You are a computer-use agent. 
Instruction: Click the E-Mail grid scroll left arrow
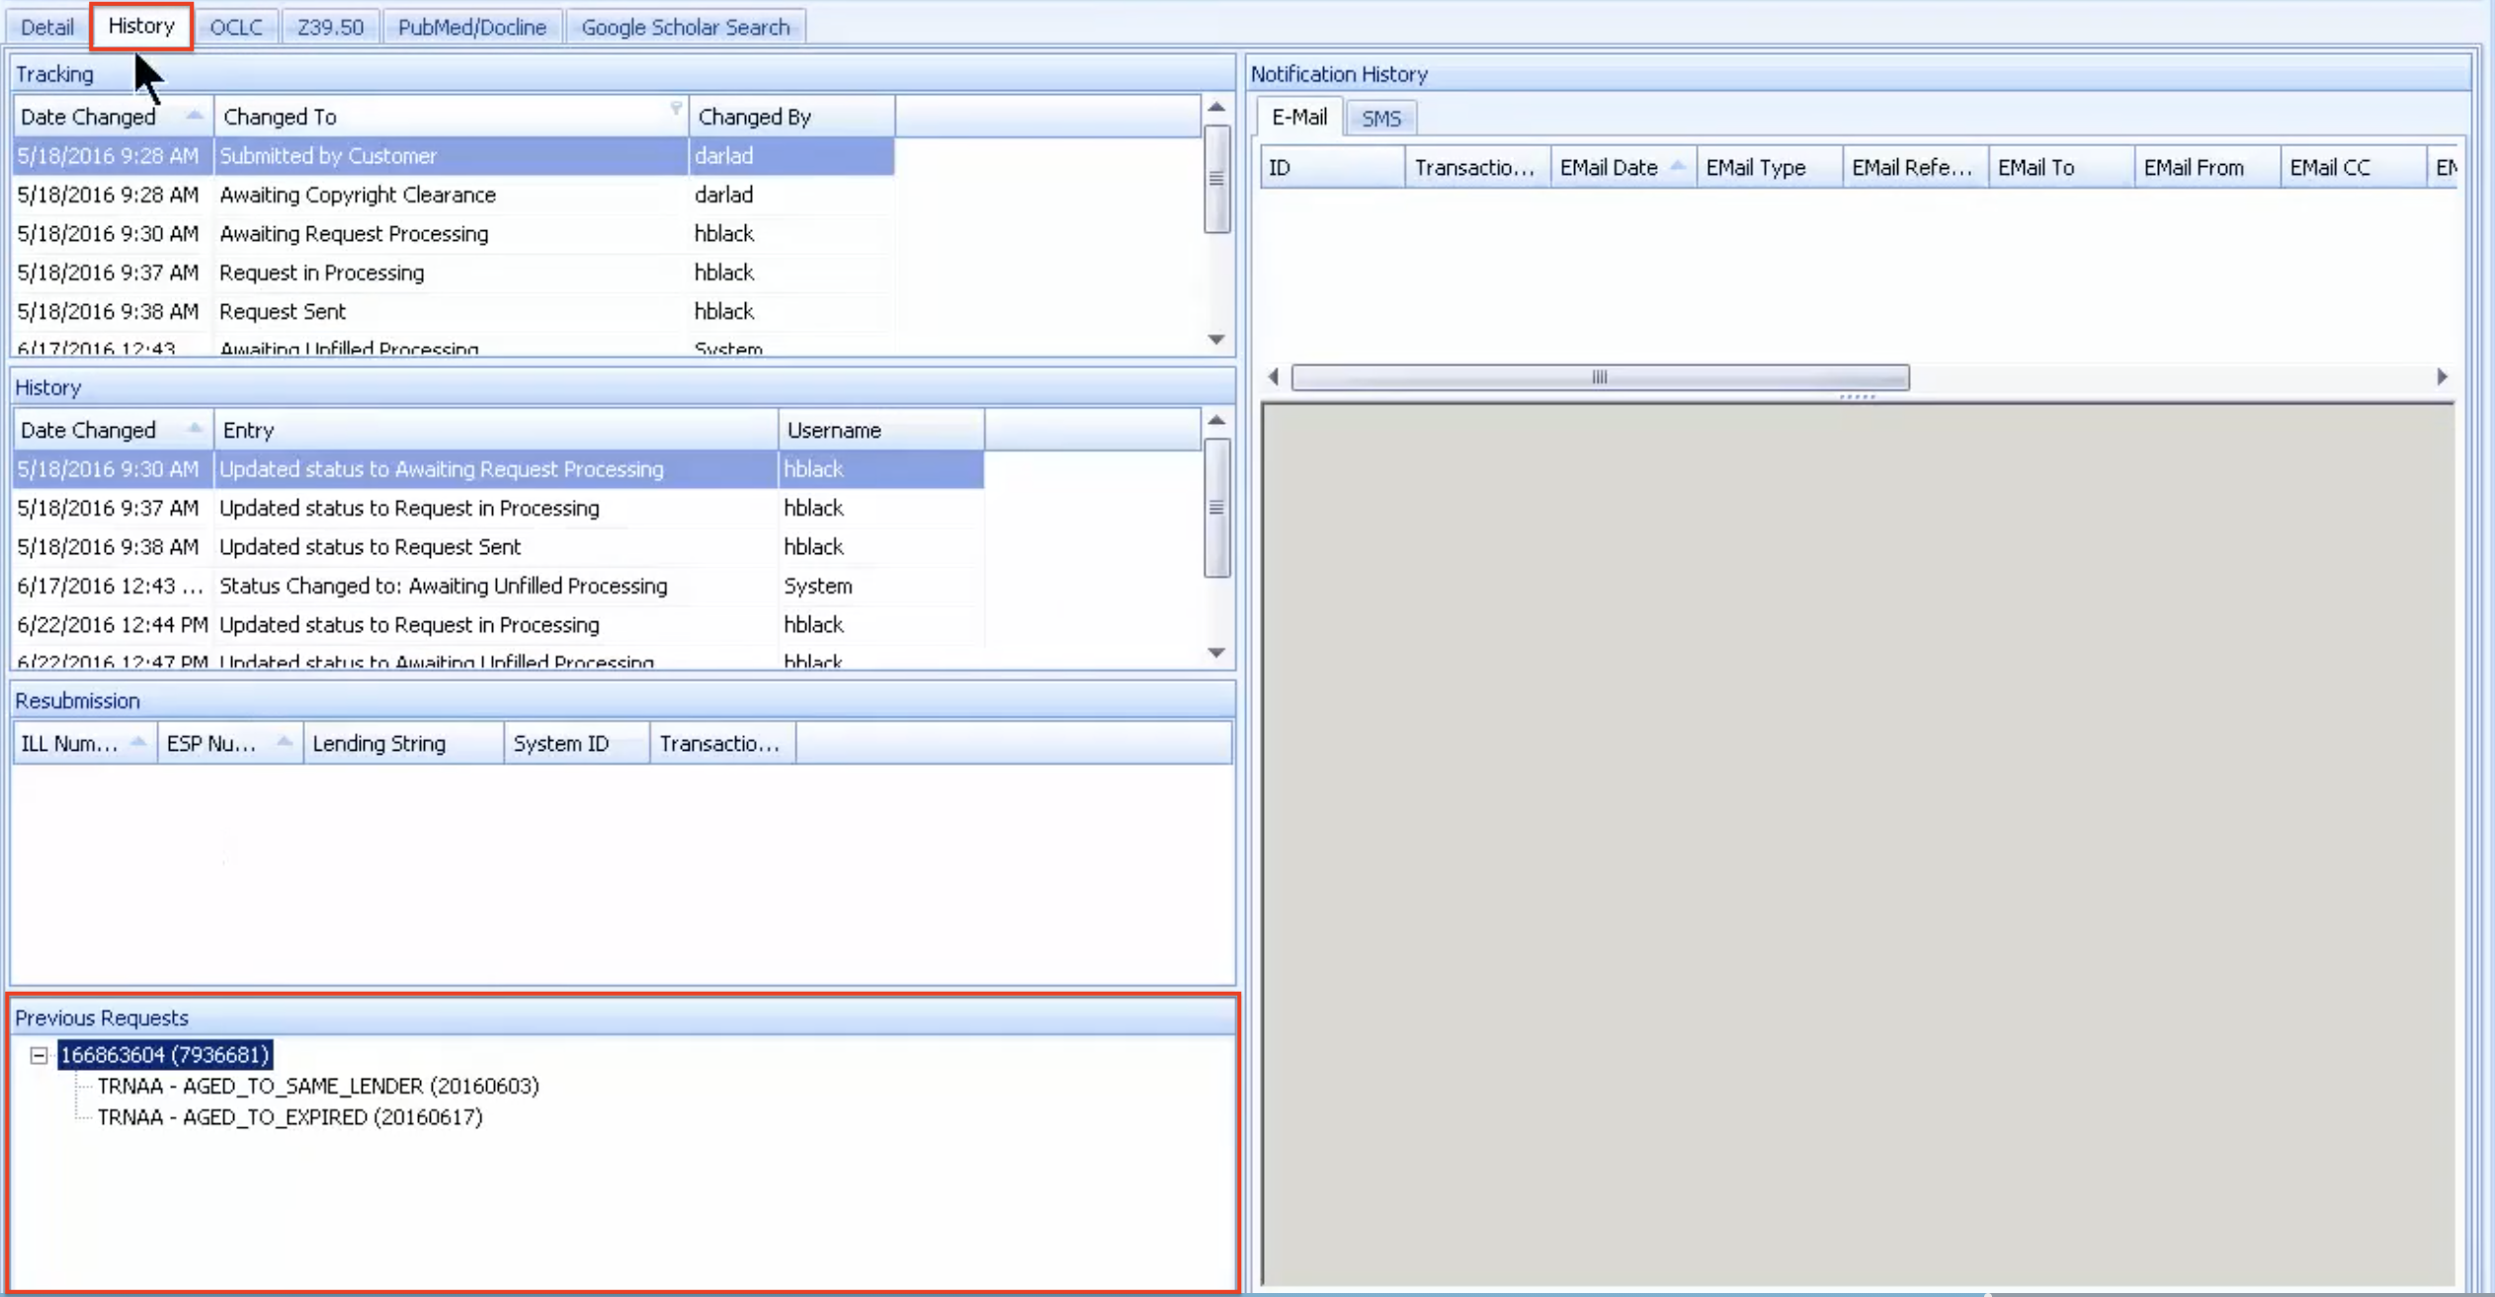[x=1274, y=376]
